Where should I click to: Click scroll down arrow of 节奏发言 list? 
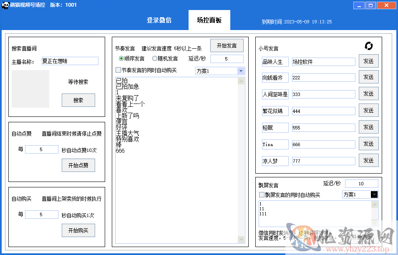241,239
